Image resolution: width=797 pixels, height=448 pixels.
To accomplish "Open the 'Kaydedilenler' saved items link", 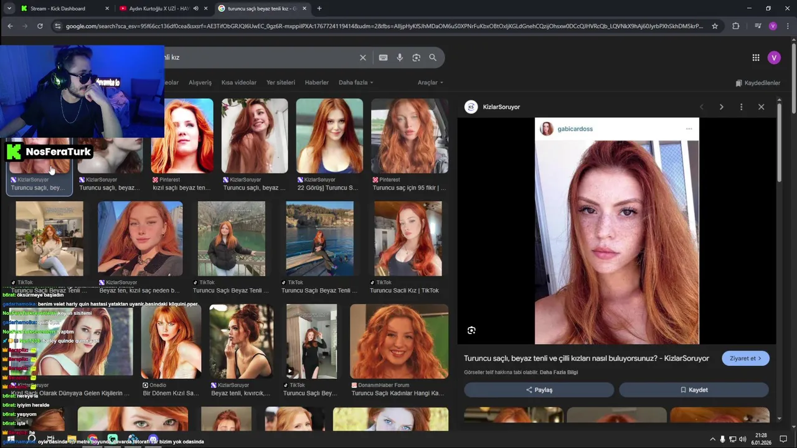I will coord(758,83).
